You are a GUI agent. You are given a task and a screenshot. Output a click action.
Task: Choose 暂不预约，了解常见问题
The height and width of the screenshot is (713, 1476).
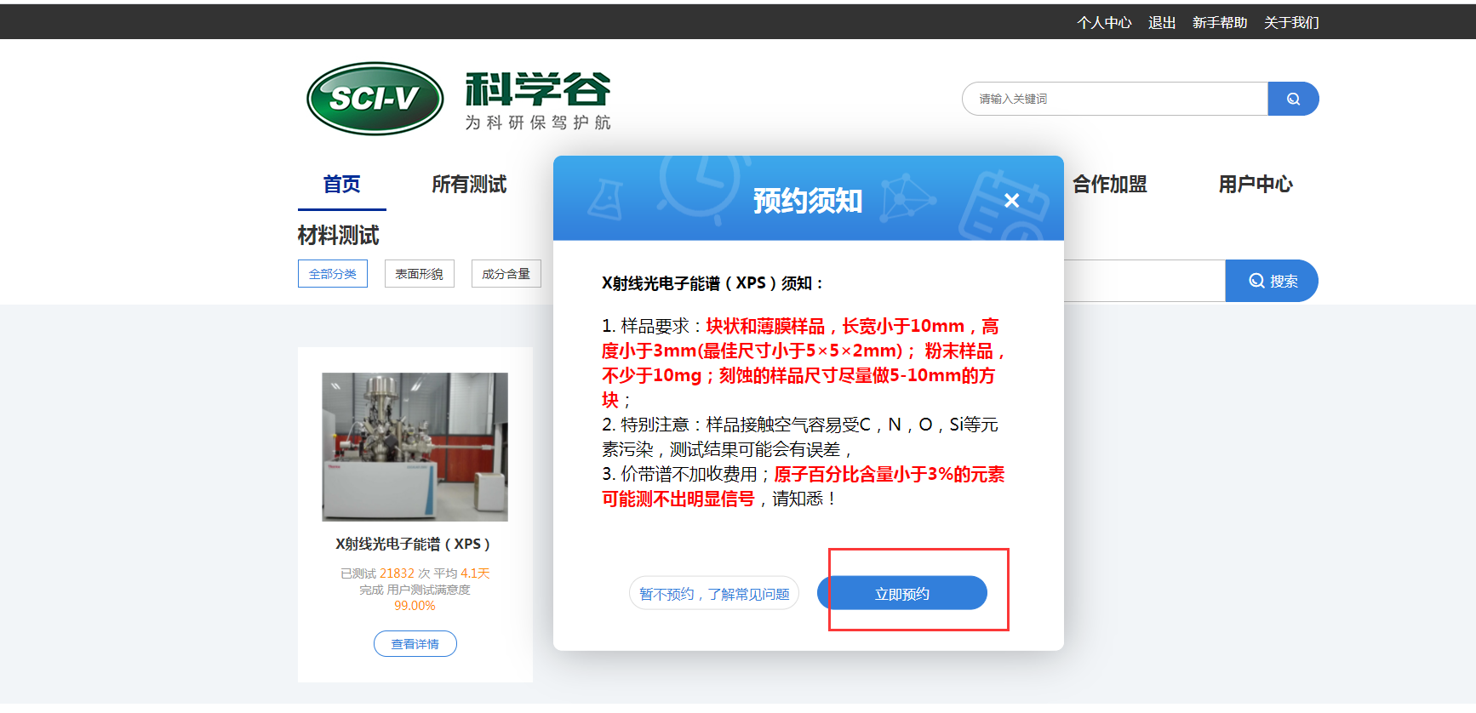(x=713, y=594)
